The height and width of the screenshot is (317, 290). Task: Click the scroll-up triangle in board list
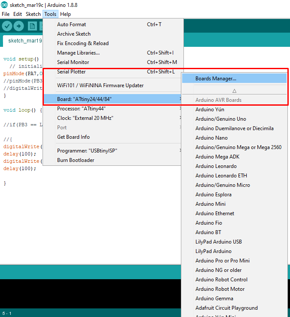click(235, 91)
